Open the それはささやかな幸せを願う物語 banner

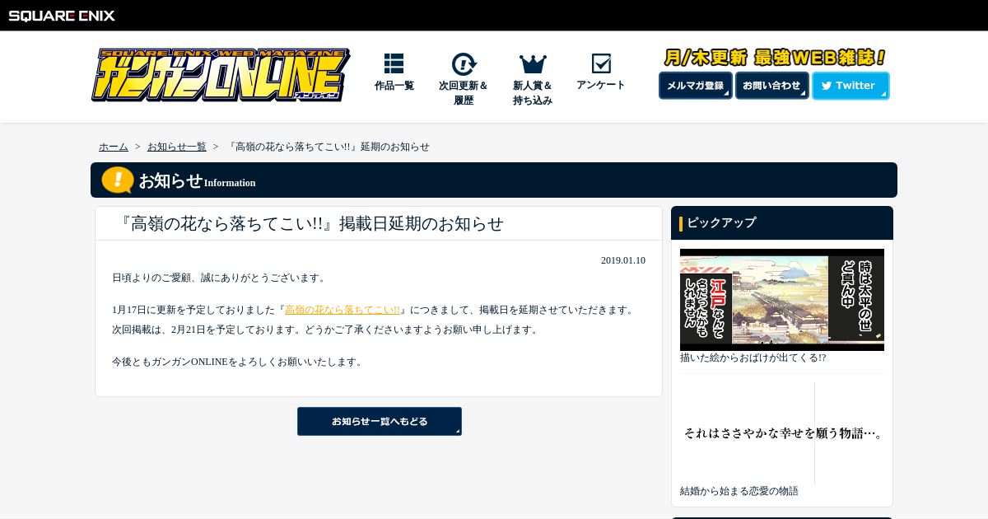click(x=782, y=432)
